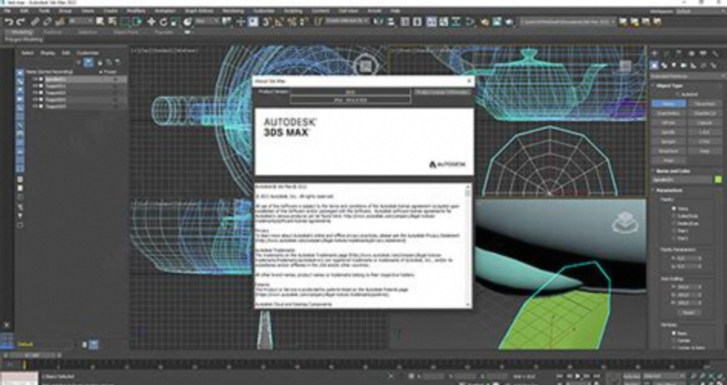The image size is (727, 385).
Task: Open the project path dropdown in toolbar
Action: click(x=567, y=21)
